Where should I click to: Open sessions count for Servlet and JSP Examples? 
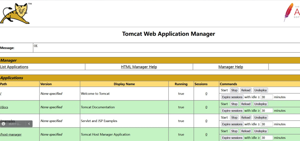206,121
